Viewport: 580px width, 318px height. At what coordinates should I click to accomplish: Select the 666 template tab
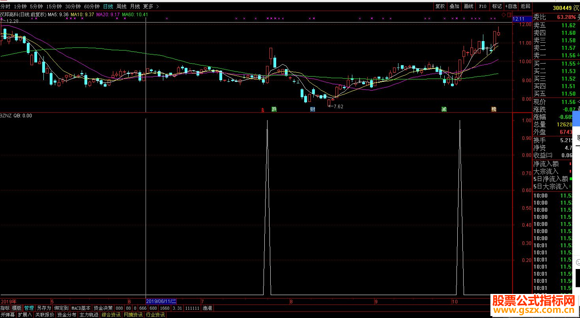[143, 308]
